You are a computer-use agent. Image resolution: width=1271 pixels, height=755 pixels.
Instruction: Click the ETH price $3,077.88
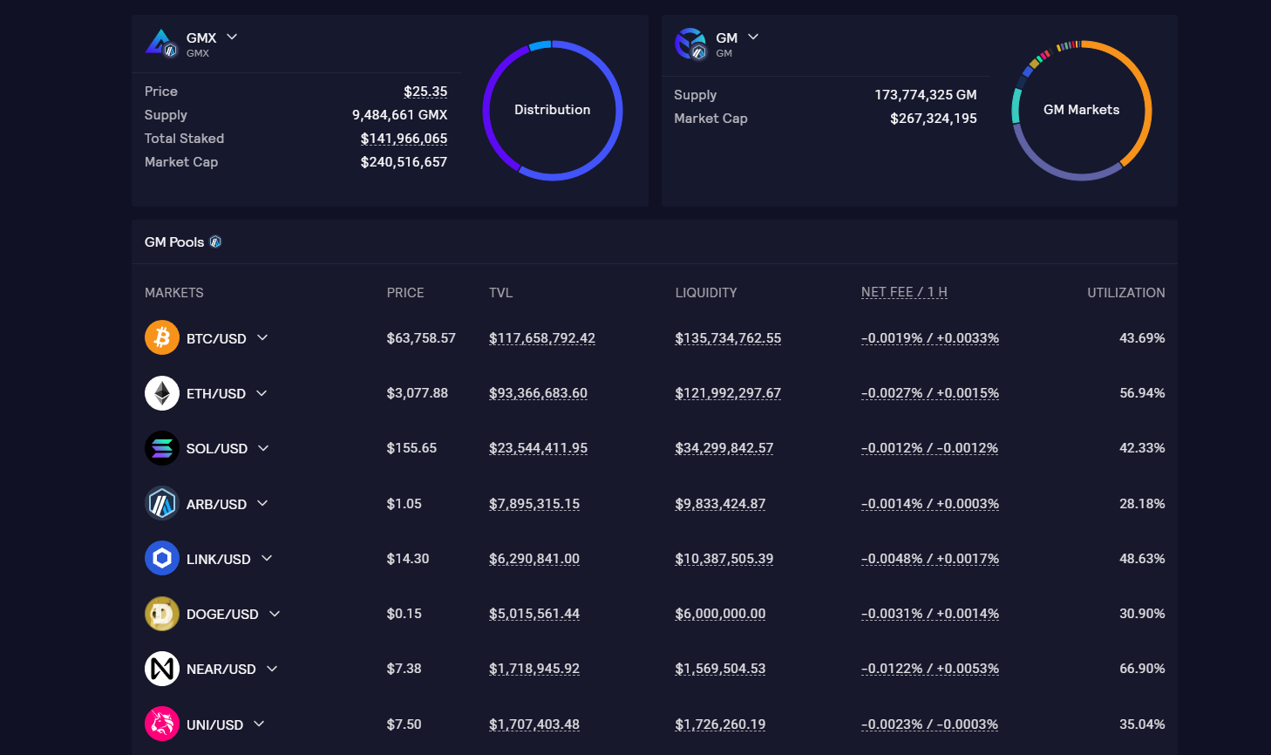click(418, 393)
